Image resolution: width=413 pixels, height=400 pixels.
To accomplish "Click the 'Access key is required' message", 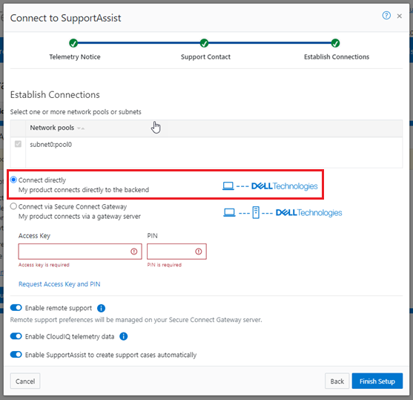I will pos(44,265).
